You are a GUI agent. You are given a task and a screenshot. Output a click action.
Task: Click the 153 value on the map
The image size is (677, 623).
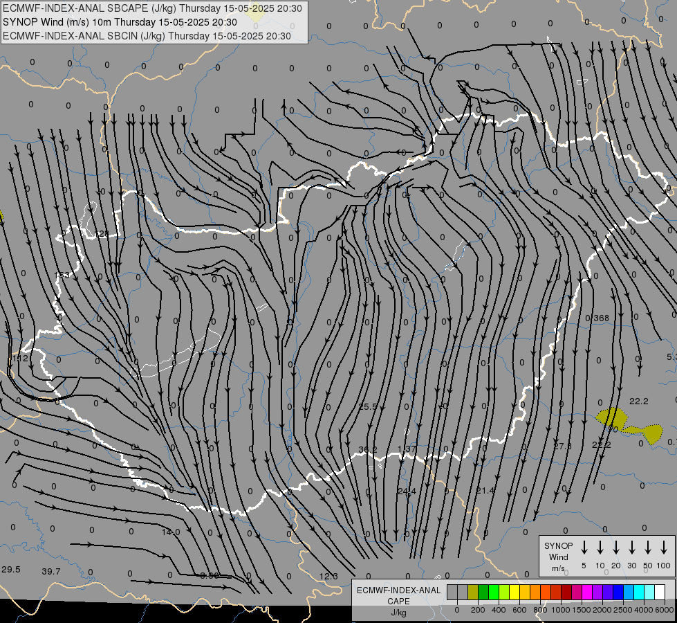tap(62, 276)
